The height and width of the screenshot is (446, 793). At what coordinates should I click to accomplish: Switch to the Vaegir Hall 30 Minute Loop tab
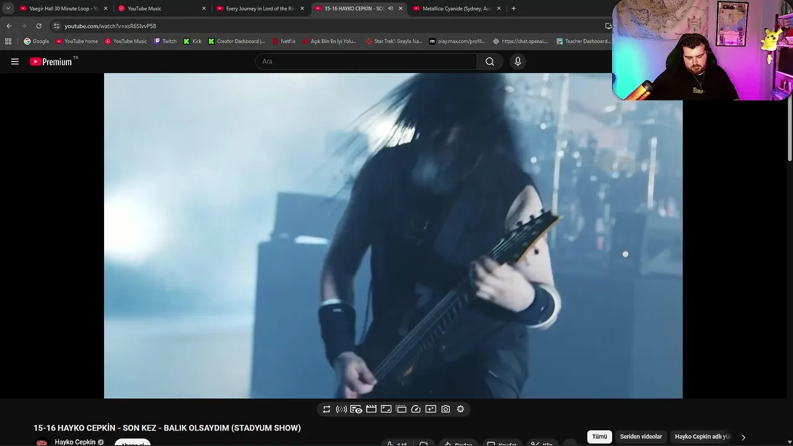click(59, 9)
